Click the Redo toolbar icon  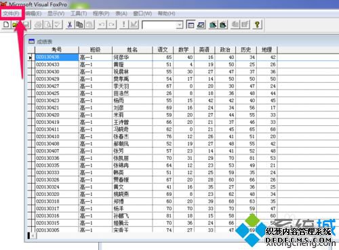tap(112, 24)
